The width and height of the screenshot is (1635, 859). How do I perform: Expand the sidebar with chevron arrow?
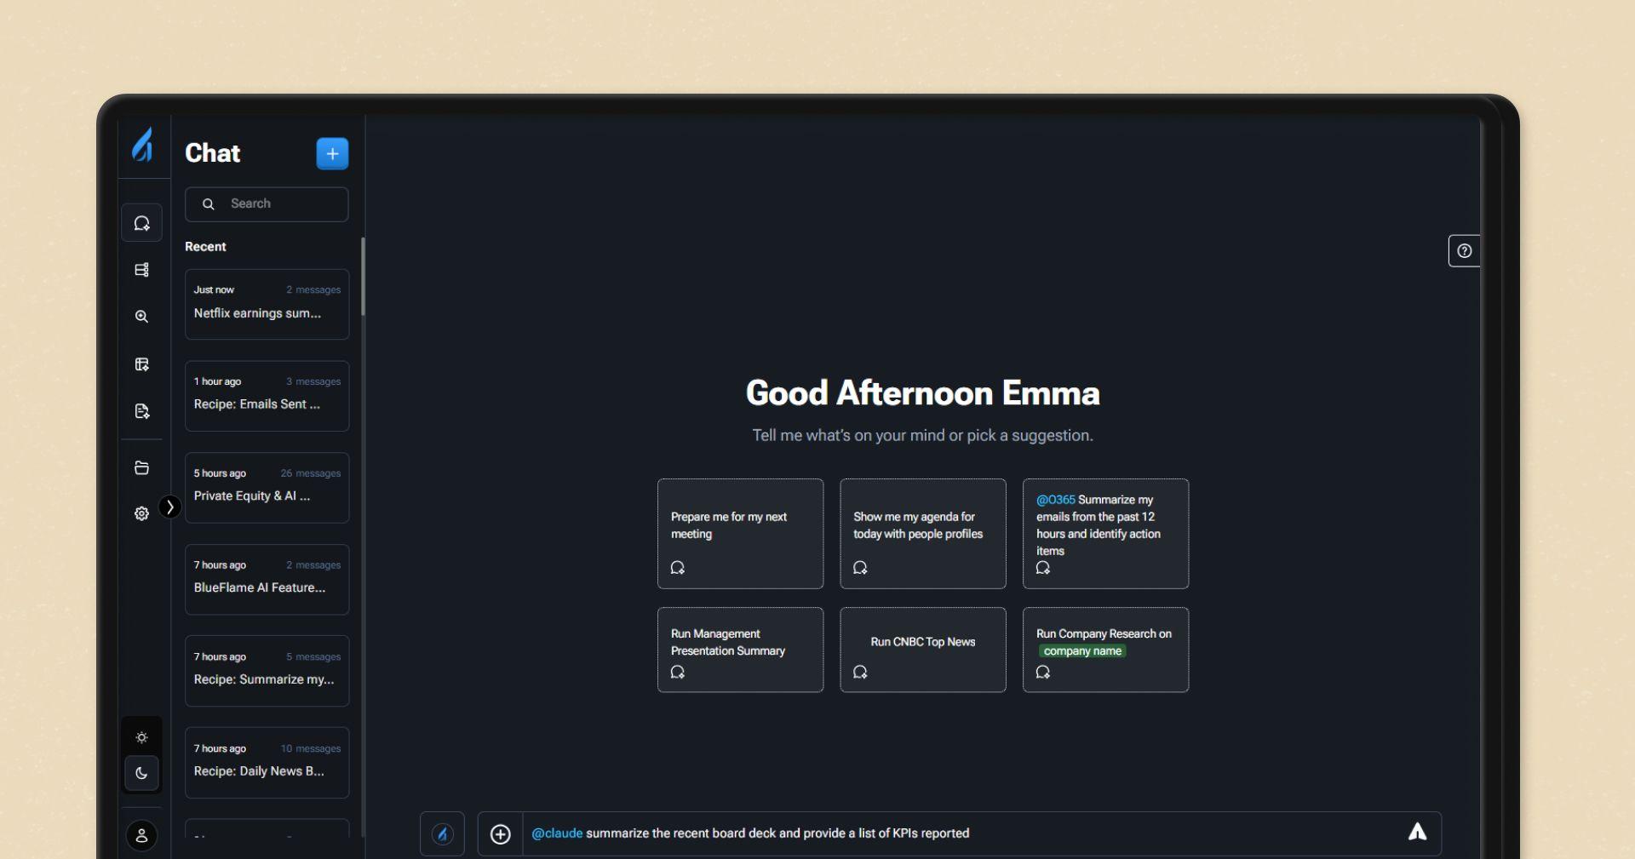click(x=170, y=507)
